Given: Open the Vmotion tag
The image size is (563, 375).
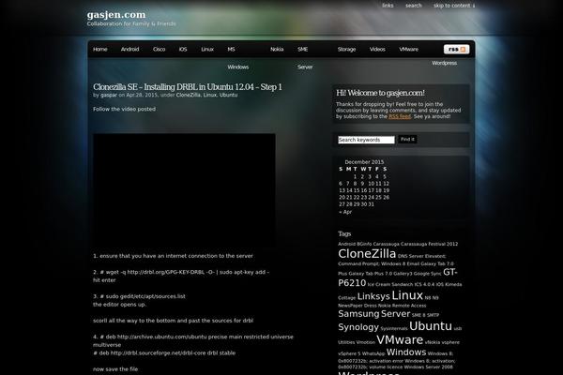Looking at the screenshot, I should (x=366, y=343).
